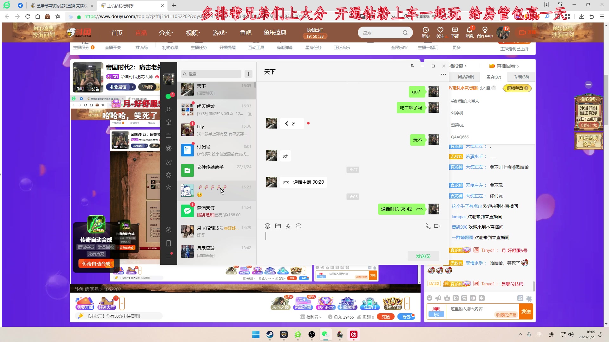This screenshot has width=609, height=342.
Task: Open the chat info three-dots menu
Action: [x=443, y=74]
